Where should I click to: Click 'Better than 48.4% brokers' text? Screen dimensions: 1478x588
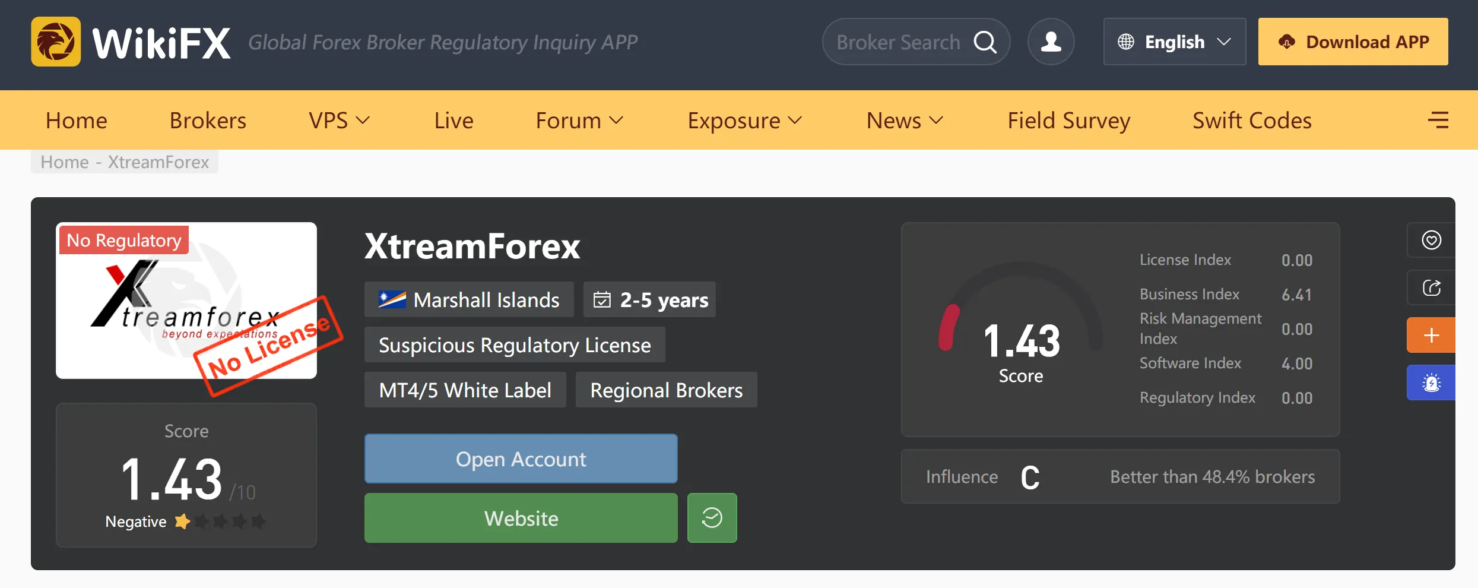pyautogui.click(x=1213, y=477)
